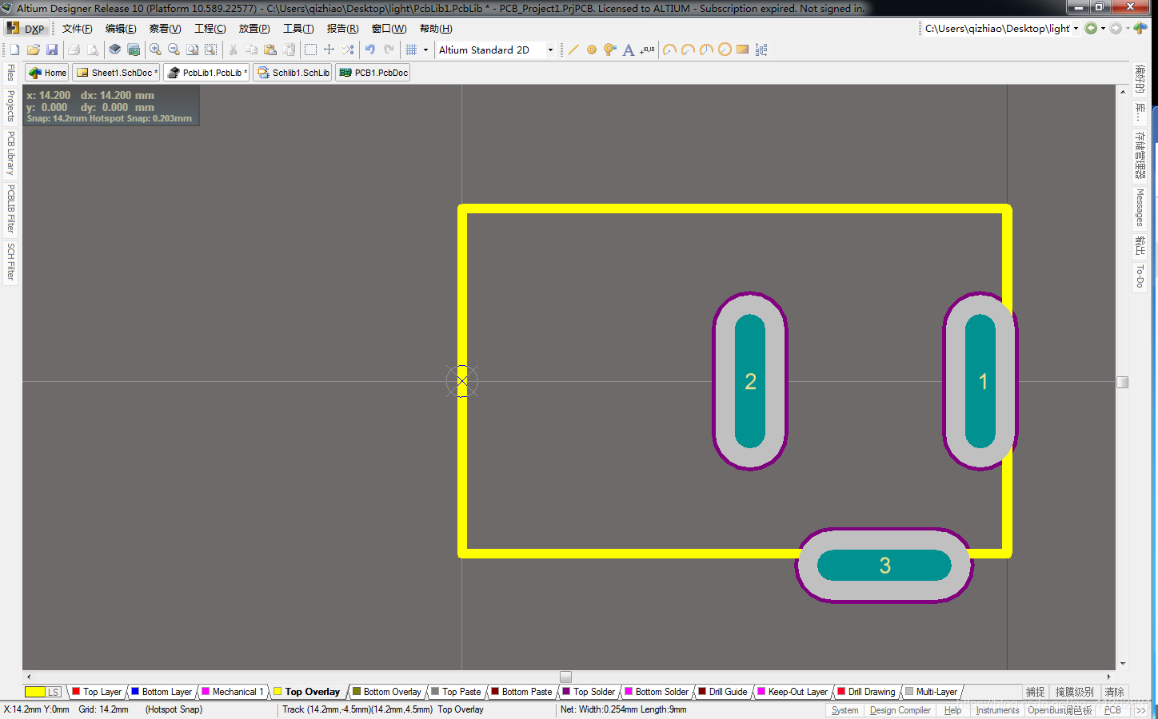Click the green back navigation arrow
This screenshot has height=719, width=1158.
coord(1091,28)
